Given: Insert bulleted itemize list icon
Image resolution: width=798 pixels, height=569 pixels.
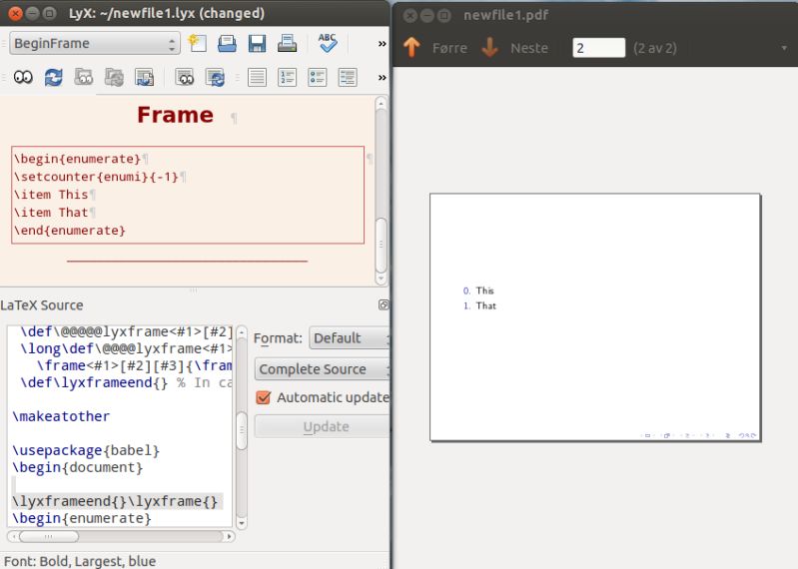Looking at the screenshot, I should pos(317,77).
